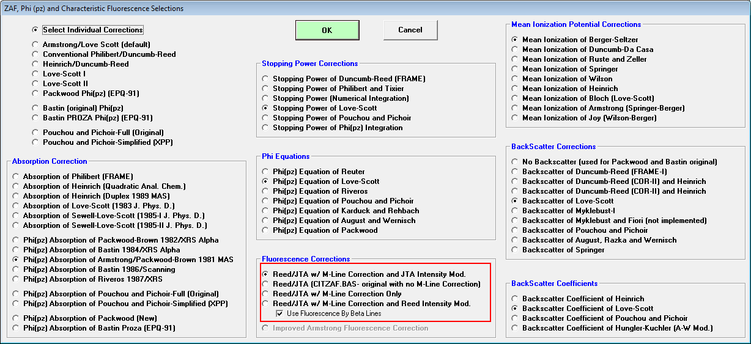The width and height of the screenshot is (751, 344).
Task: Choose Reed/JTA CITZAF.BAS original fluorescence option
Action: 265,284
